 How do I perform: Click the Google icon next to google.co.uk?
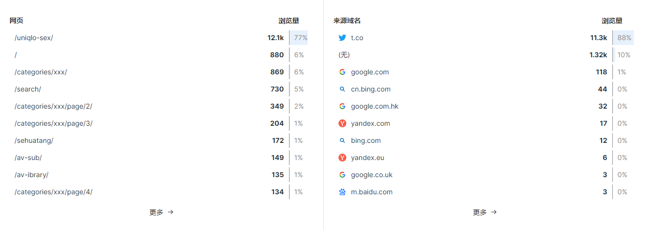tap(342, 175)
